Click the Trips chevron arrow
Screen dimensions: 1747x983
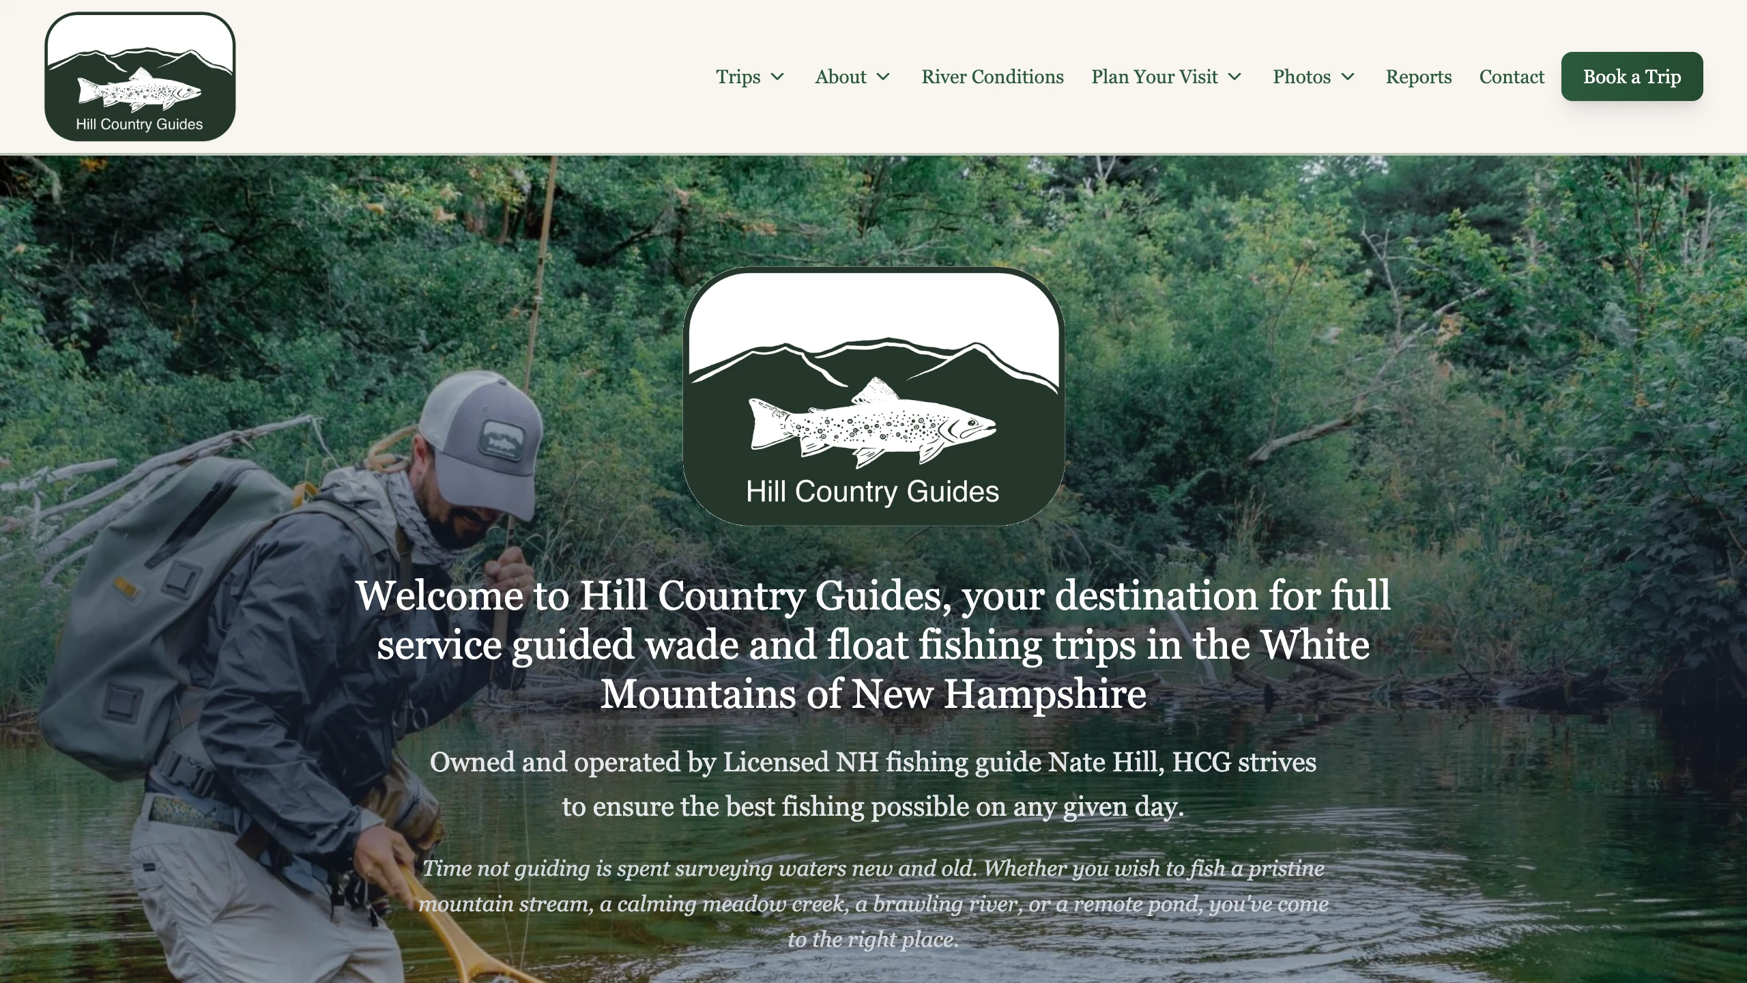pos(779,77)
